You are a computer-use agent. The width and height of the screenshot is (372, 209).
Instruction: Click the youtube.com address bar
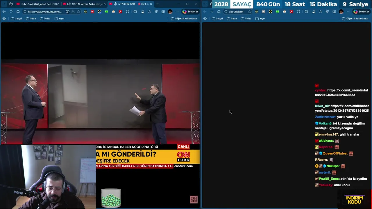(x=45, y=12)
